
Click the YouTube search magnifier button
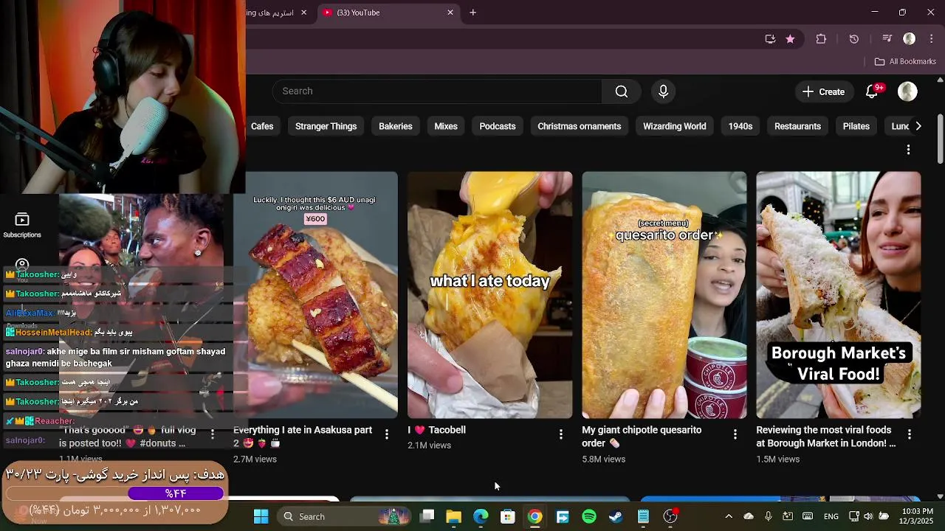point(622,91)
